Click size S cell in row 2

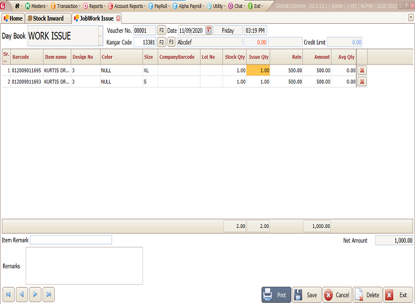coord(150,82)
